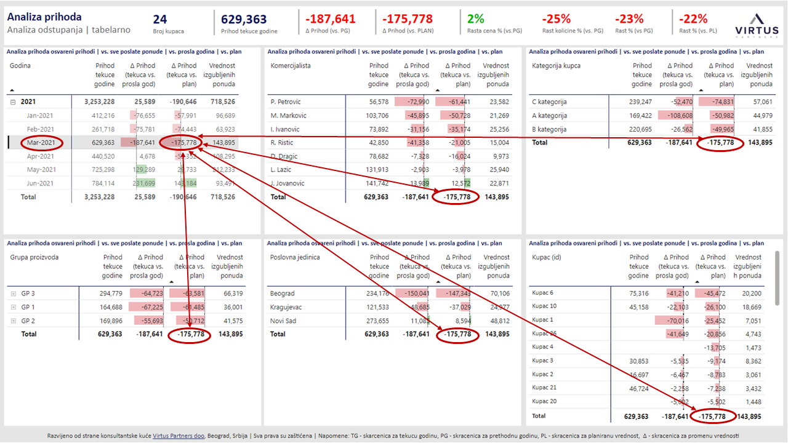Click the Komercijalista column header
788x443 pixels.
(x=291, y=66)
